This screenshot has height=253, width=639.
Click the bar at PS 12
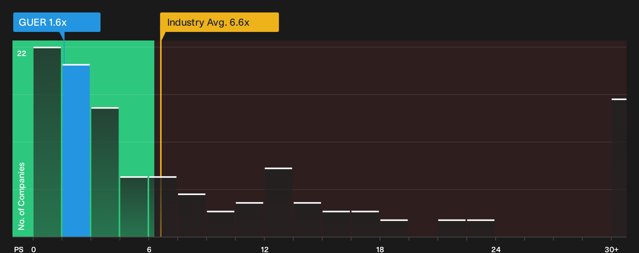[x=278, y=202]
